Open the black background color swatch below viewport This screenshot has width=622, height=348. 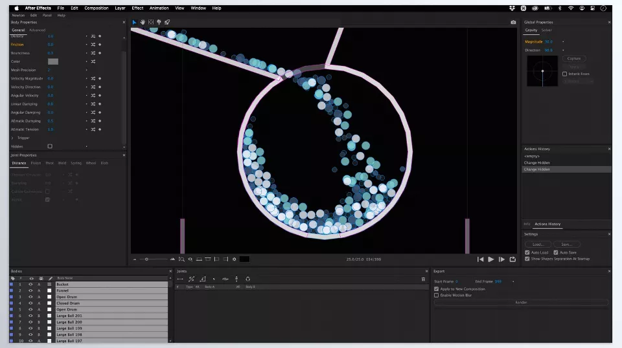tap(245, 259)
